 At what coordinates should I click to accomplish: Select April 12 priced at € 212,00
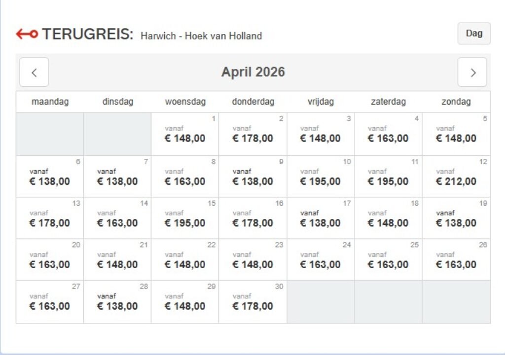456,177
